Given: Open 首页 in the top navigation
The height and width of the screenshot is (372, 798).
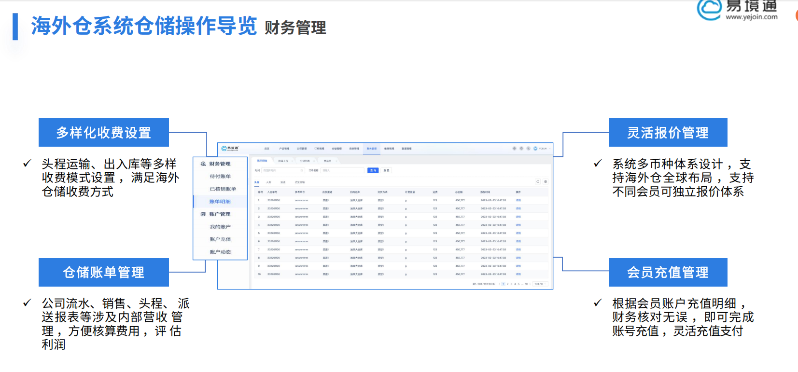Looking at the screenshot, I should [x=266, y=149].
